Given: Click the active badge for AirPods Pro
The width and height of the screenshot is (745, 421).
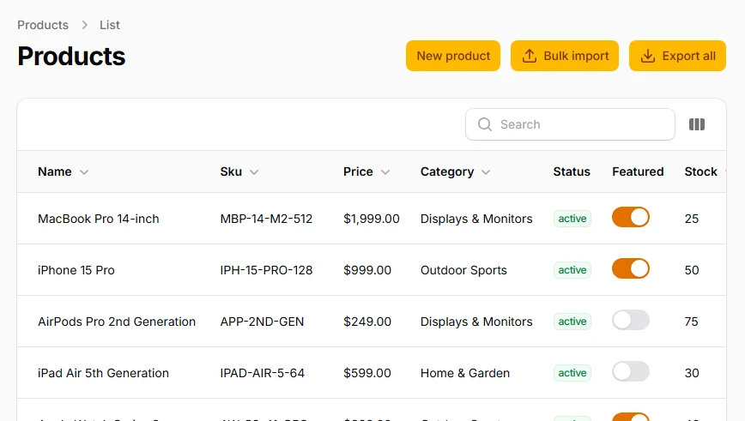Looking at the screenshot, I should [x=572, y=322].
